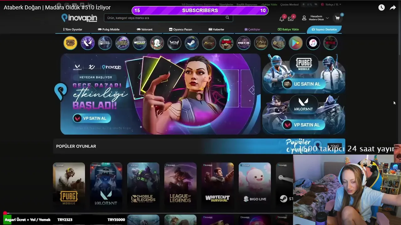The image size is (401, 225).
Task: Click the YouTube Watch Later clock icon
Action: click(381, 7)
